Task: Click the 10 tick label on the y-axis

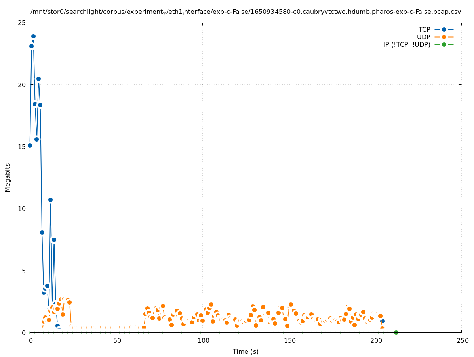Action: (22, 209)
